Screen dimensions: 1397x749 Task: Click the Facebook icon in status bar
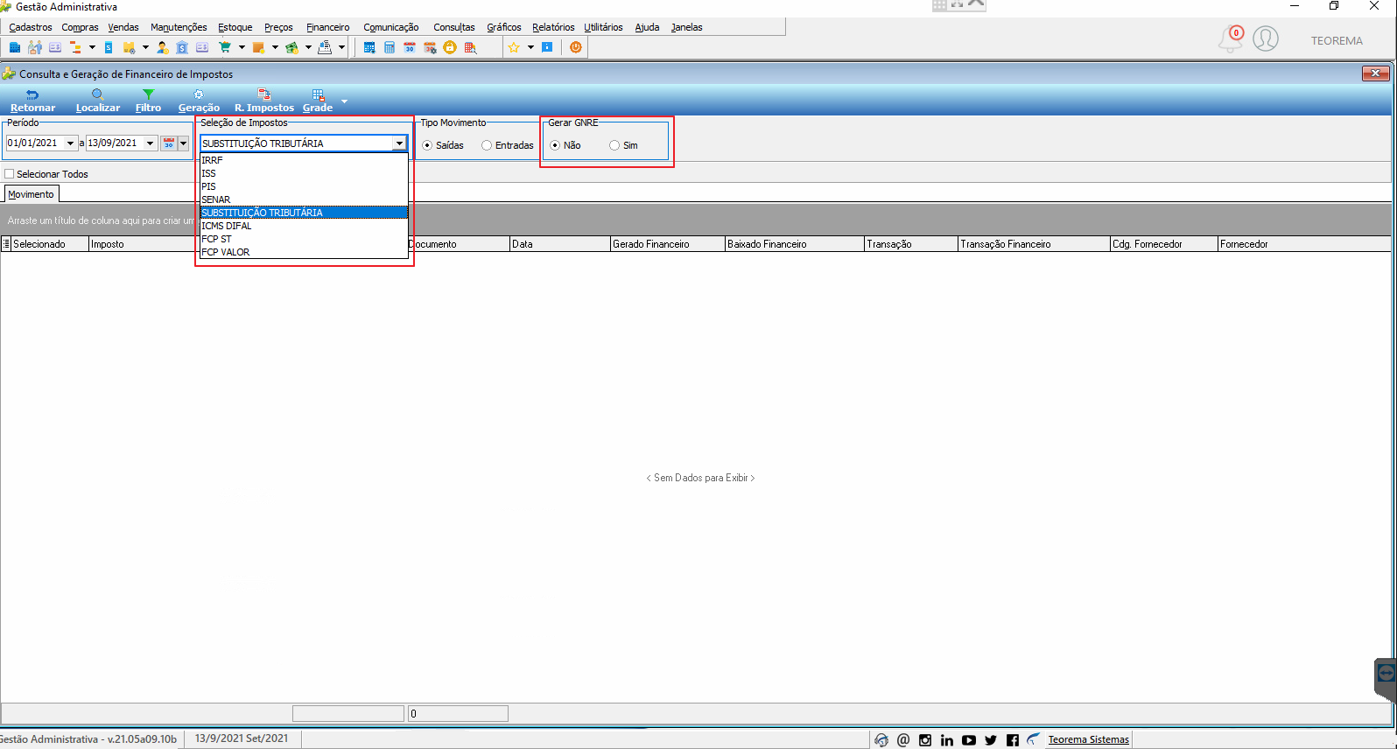1013,740
